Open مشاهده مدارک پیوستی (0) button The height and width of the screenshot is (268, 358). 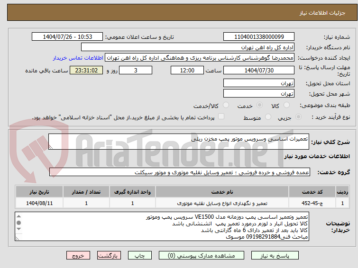pos(201,256)
